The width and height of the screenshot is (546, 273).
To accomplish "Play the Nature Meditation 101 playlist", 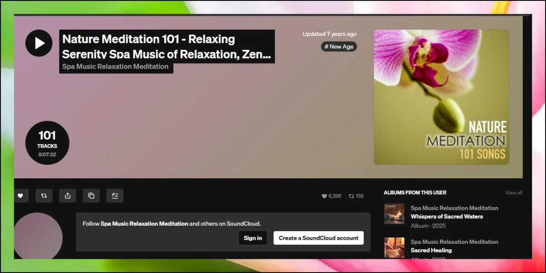I will pyautogui.click(x=39, y=43).
